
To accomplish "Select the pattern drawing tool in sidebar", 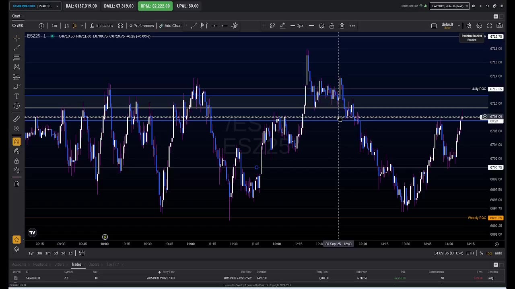I will click(x=16, y=67).
